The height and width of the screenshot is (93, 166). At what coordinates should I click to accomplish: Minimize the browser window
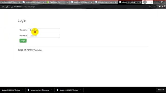tap(156, 2)
